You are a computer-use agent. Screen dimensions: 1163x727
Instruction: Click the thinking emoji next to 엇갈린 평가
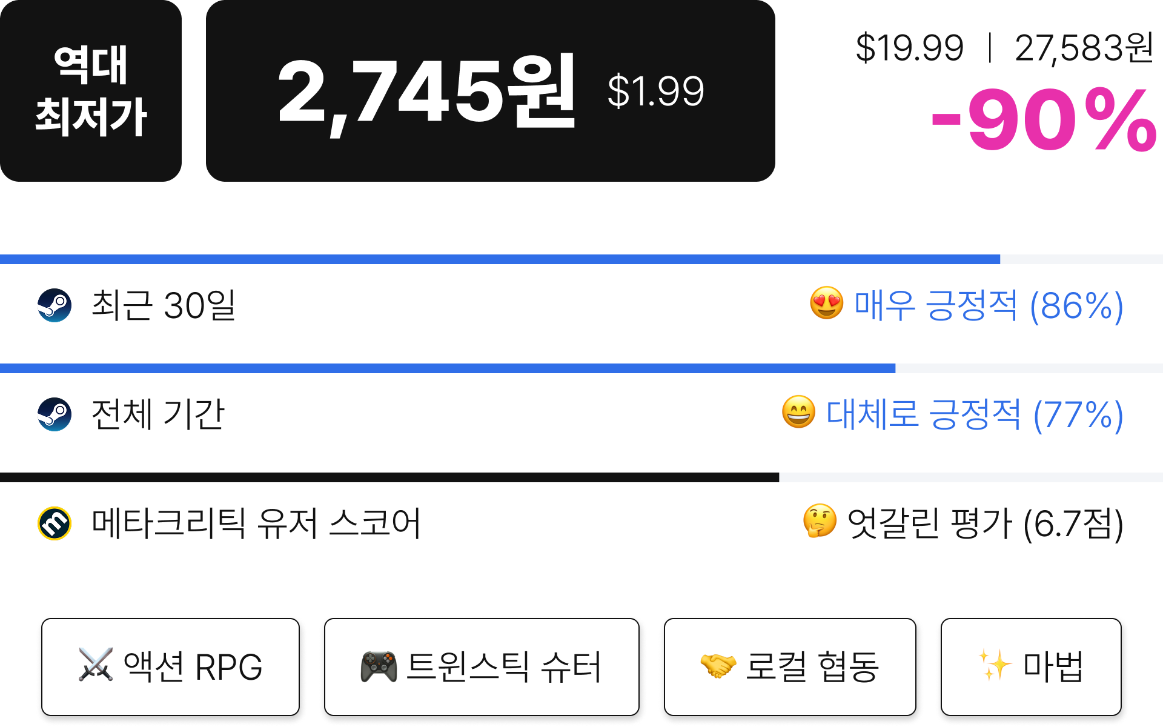tap(820, 521)
